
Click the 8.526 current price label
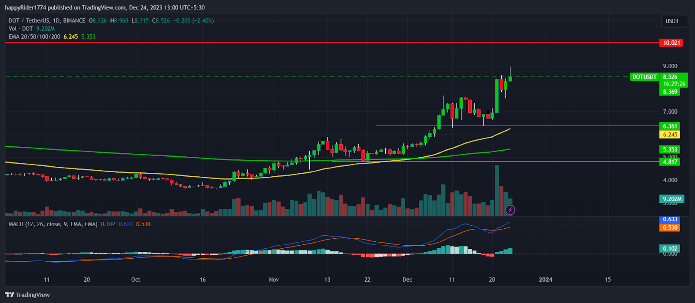point(671,77)
